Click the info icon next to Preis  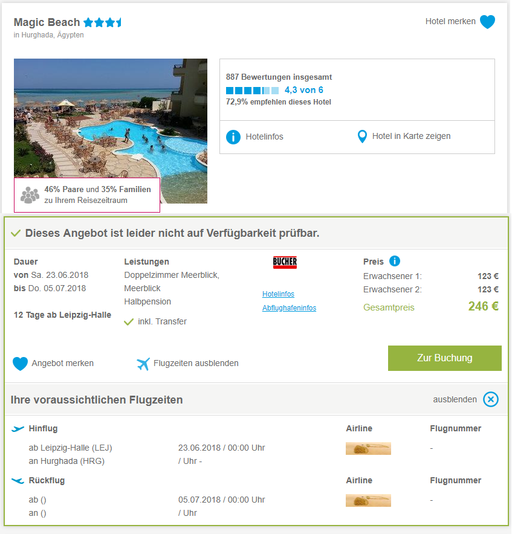(x=395, y=261)
